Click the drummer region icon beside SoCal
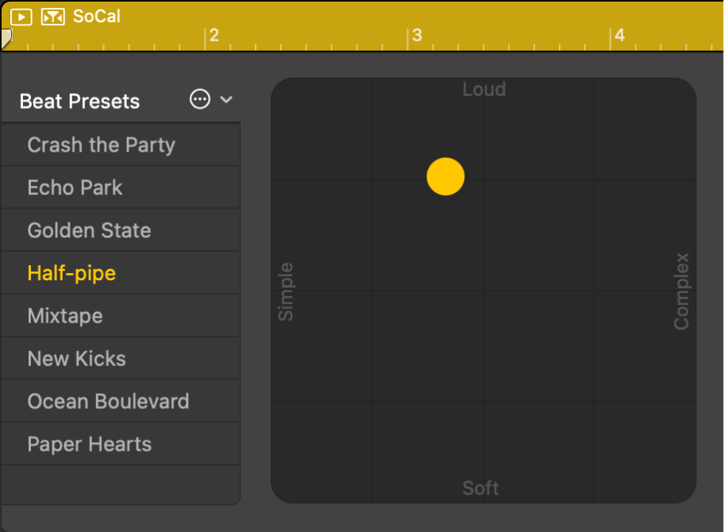 coord(52,16)
